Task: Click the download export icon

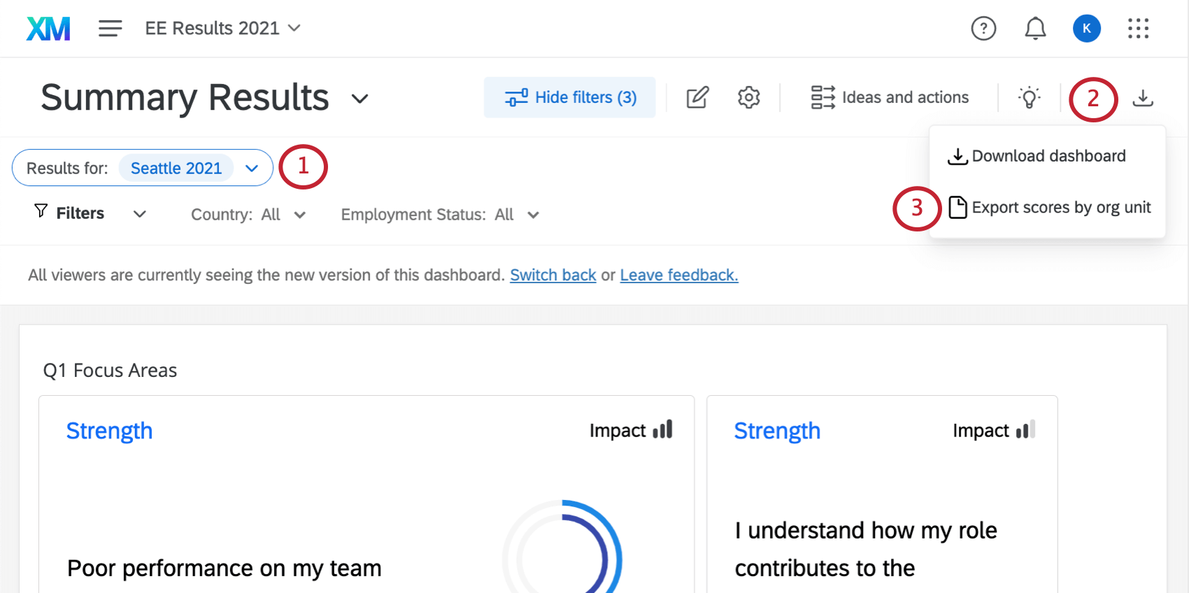Action: 1143,98
